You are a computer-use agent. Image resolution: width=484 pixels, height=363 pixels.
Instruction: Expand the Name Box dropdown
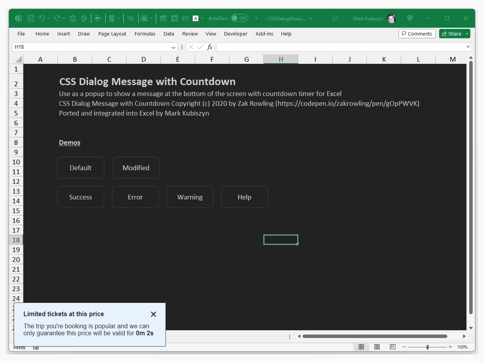173,47
